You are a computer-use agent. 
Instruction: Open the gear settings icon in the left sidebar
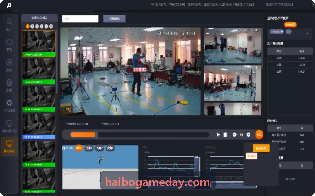pos(9,103)
